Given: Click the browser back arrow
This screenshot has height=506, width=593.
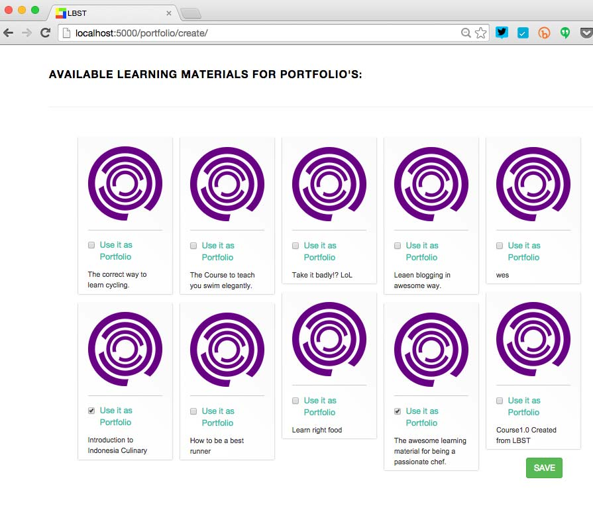Looking at the screenshot, I should click(9, 33).
